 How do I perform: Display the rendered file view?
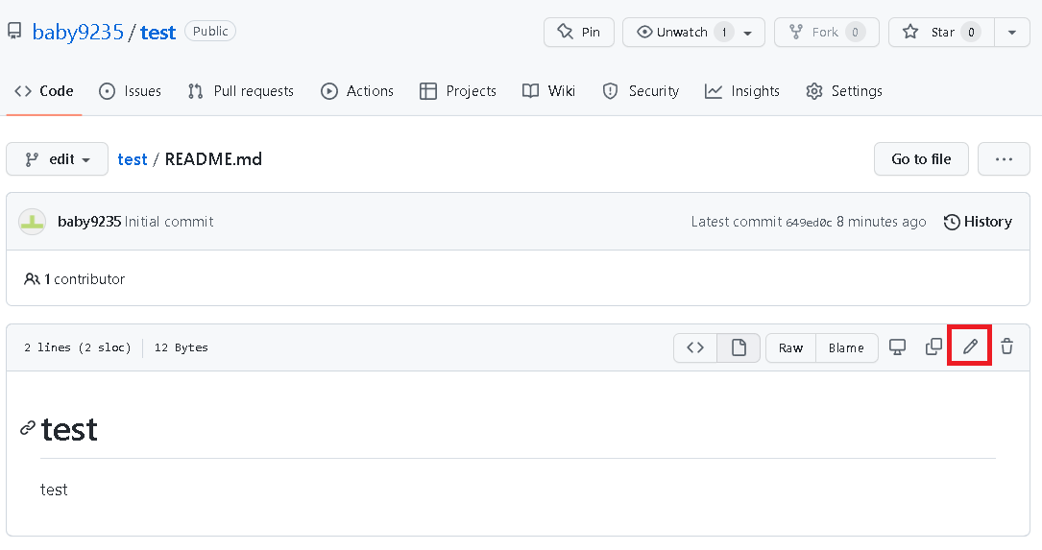click(x=739, y=347)
